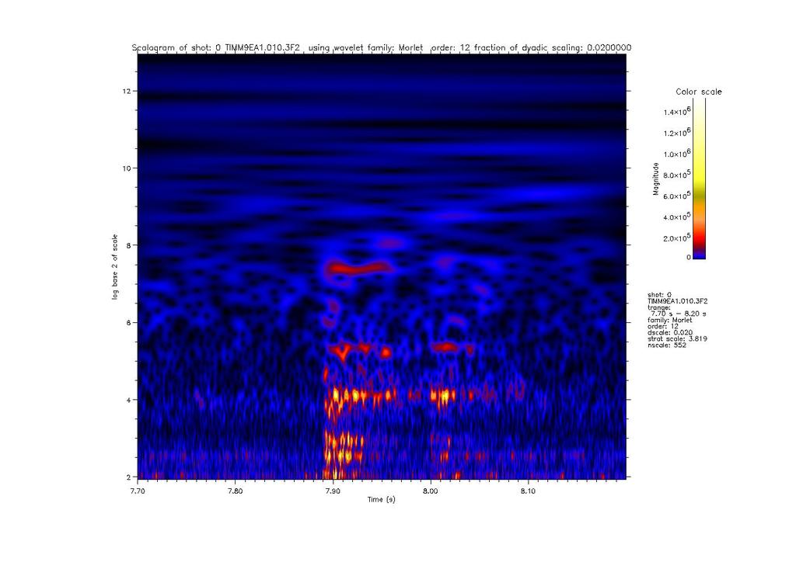Click the 'strat scale: 3.819' info line
796x562 pixels.
tap(677, 339)
